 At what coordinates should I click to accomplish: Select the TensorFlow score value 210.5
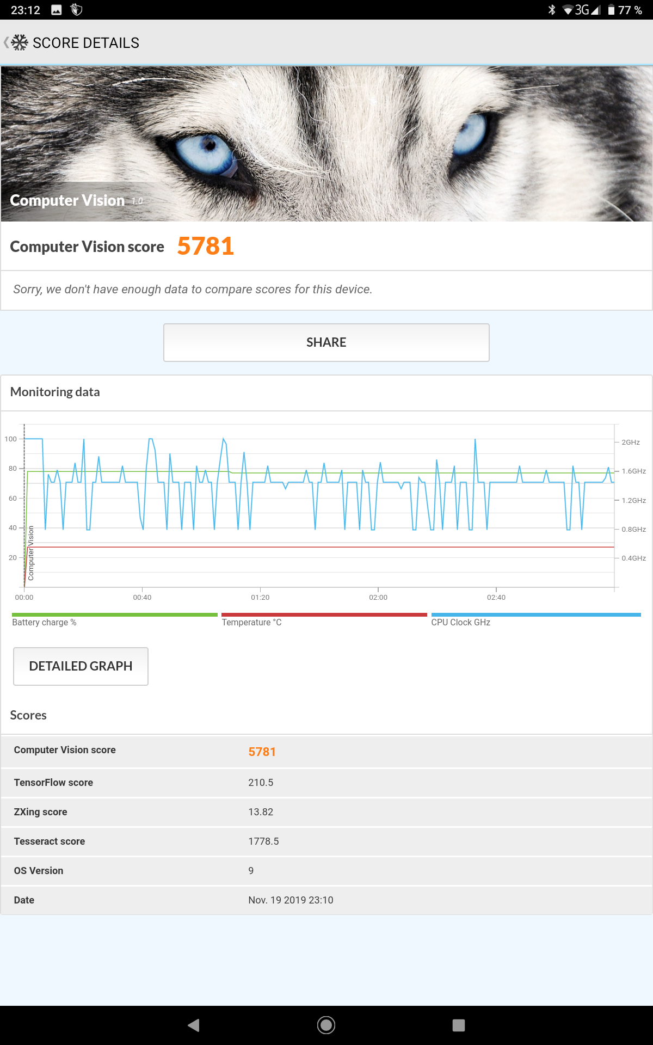[x=261, y=783]
